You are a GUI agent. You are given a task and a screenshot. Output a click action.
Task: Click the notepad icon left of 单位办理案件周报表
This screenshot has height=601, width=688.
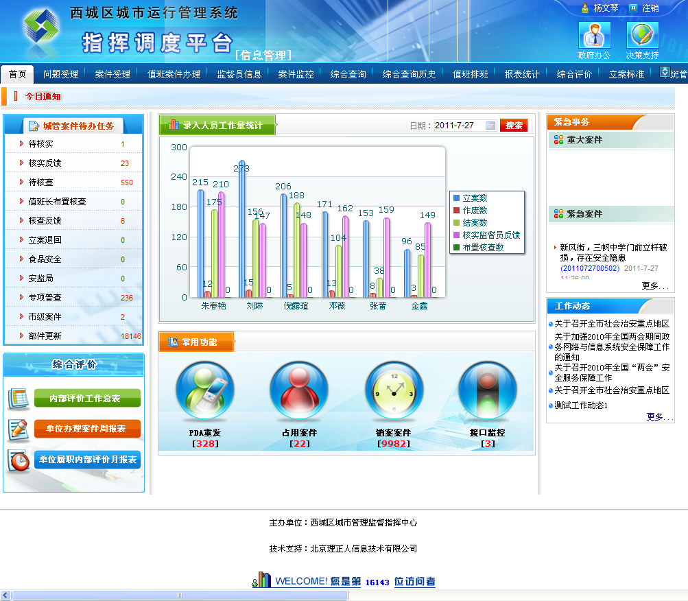[18, 429]
